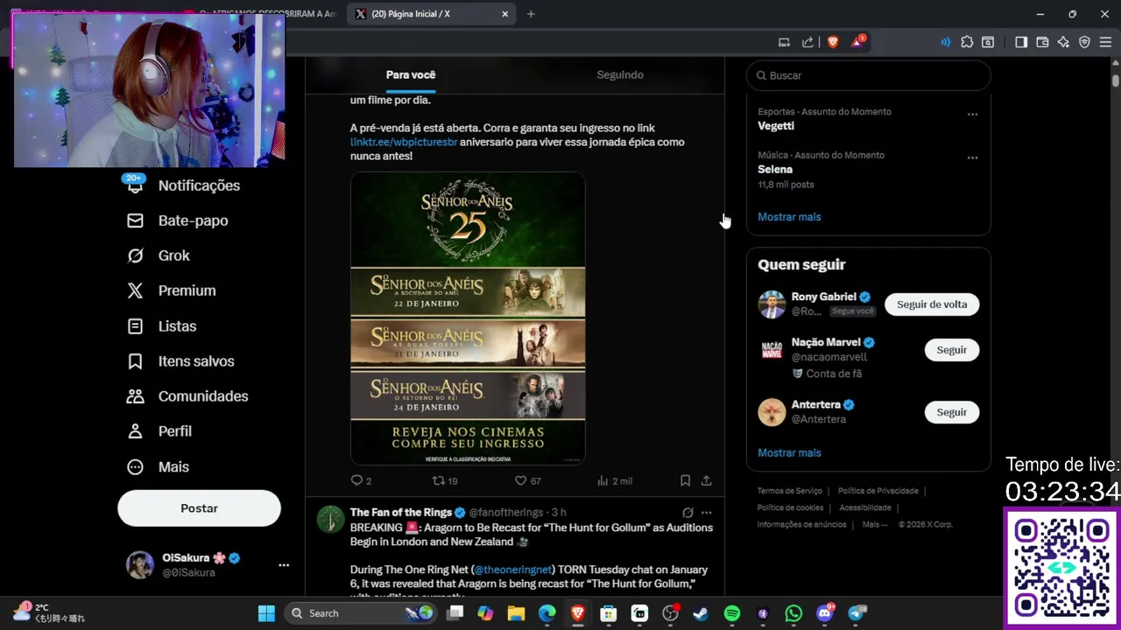Open the Senhor dos Anéis poster image
Screen dimensions: 1121x630
point(468,318)
